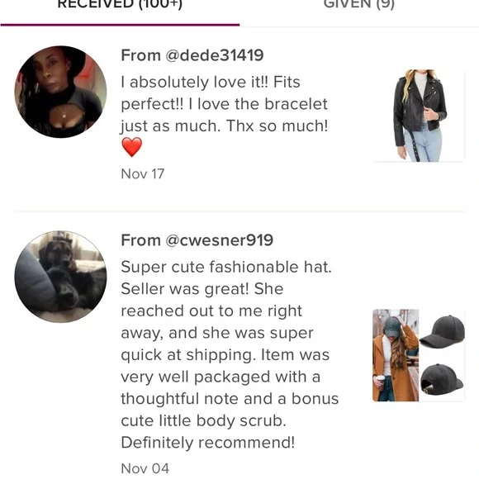The image size is (479, 479).
Task: Select the Nov 17 review date
Action: 143,173
